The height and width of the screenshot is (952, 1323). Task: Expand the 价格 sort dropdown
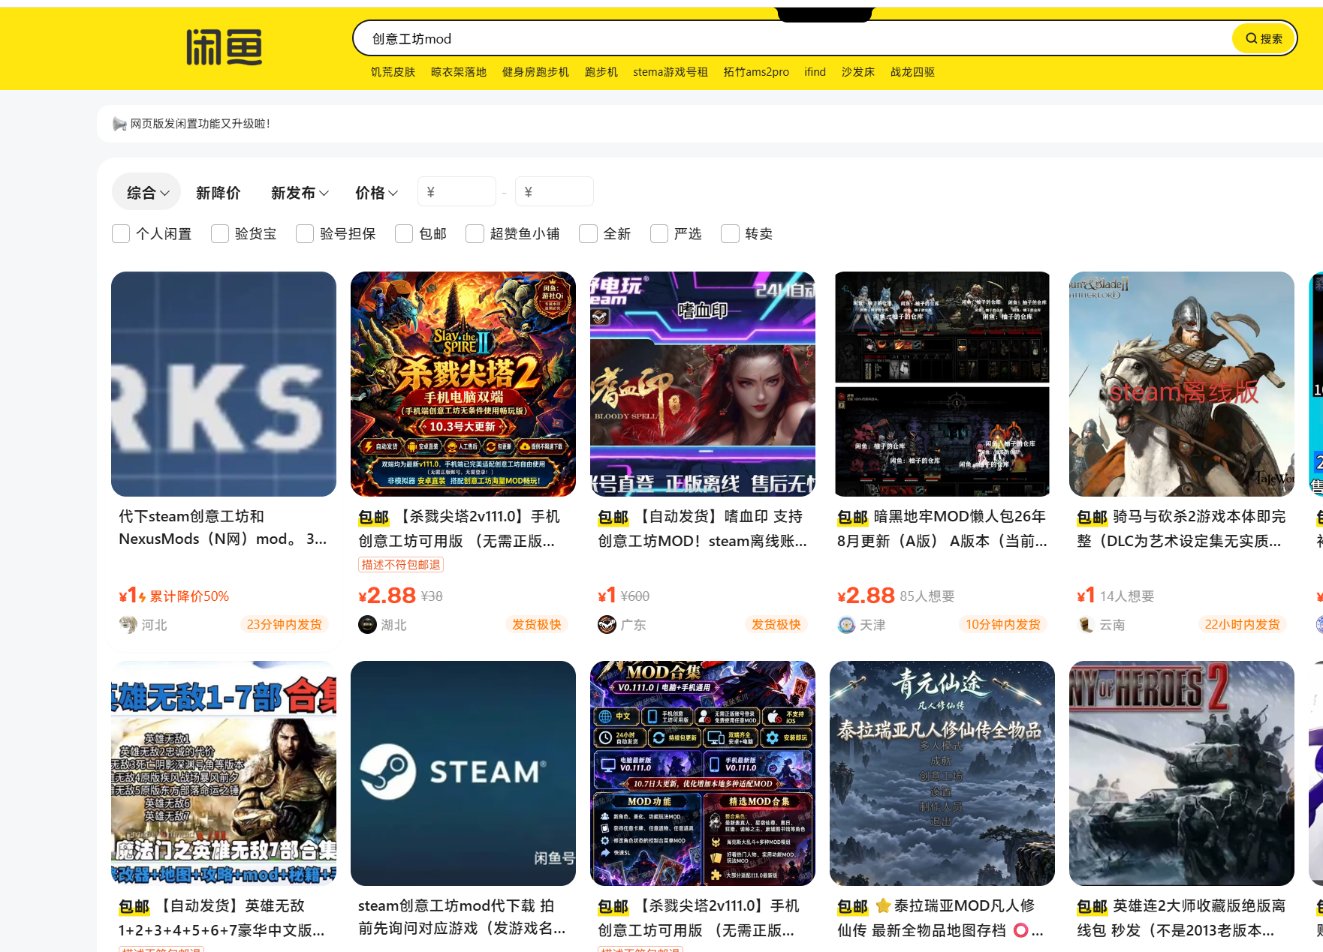(376, 193)
